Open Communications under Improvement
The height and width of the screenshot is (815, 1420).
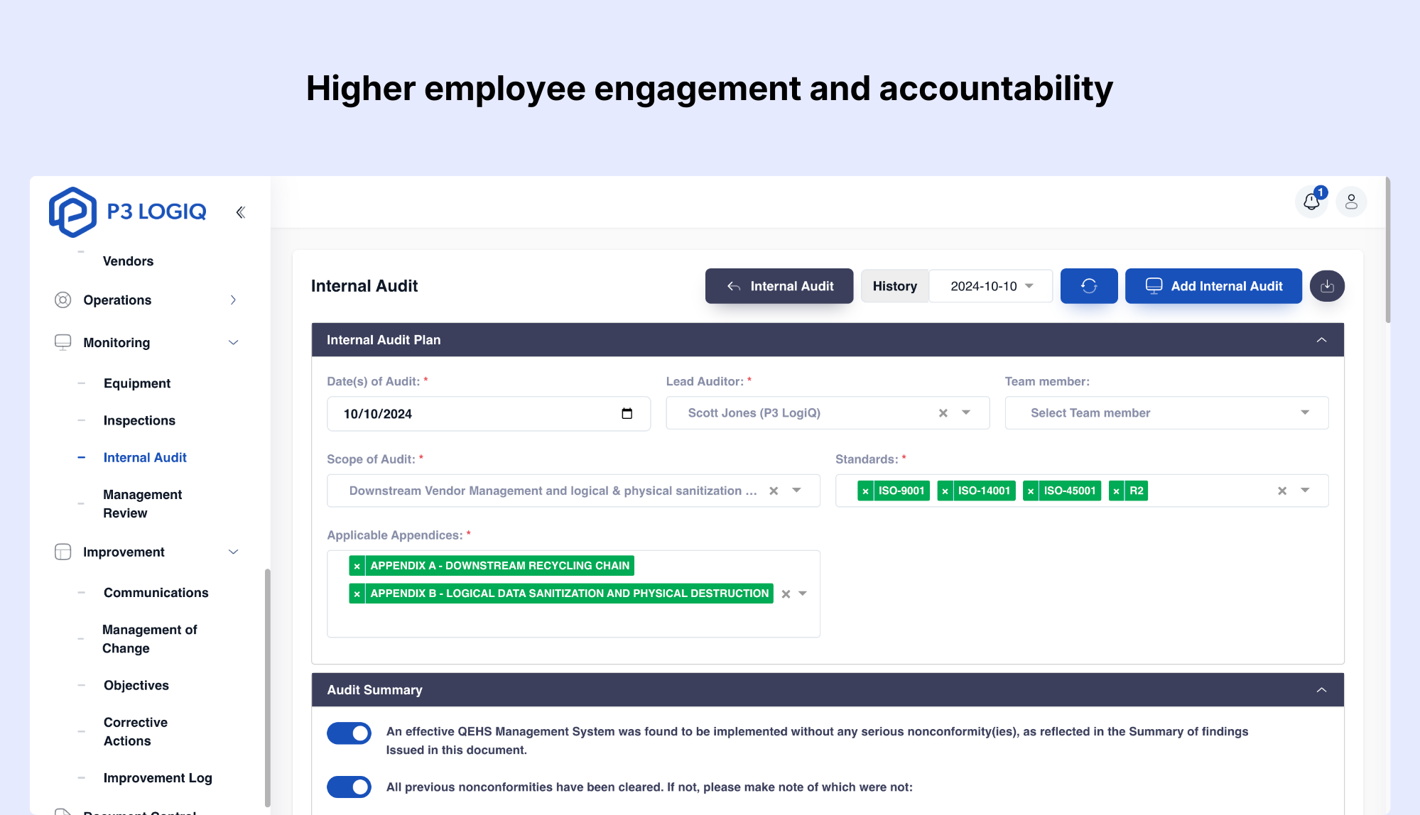tap(156, 593)
